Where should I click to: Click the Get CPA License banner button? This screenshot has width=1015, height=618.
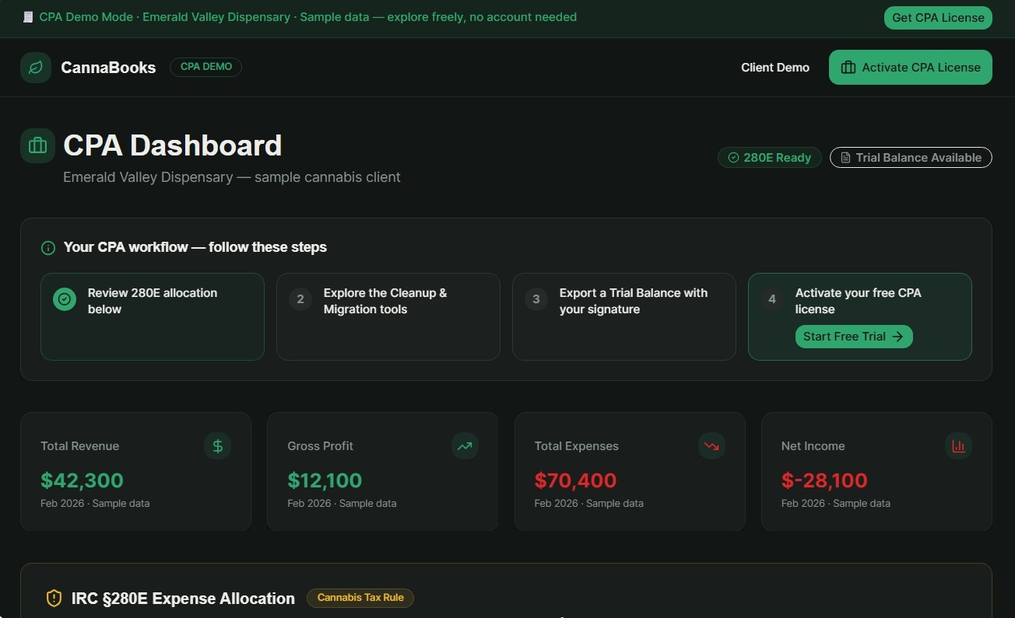(x=938, y=17)
